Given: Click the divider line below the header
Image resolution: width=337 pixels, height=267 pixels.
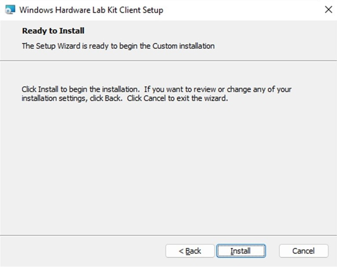Looking at the screenshot, I should click(168, 61).
